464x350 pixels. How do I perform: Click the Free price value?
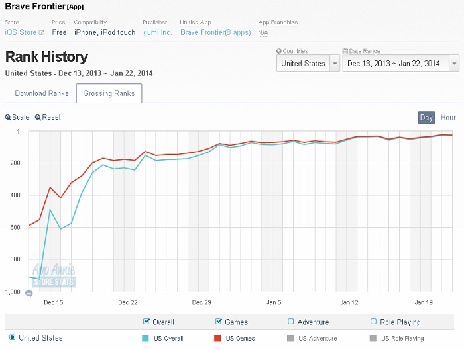pyautogui.click(x=59, y=32)
